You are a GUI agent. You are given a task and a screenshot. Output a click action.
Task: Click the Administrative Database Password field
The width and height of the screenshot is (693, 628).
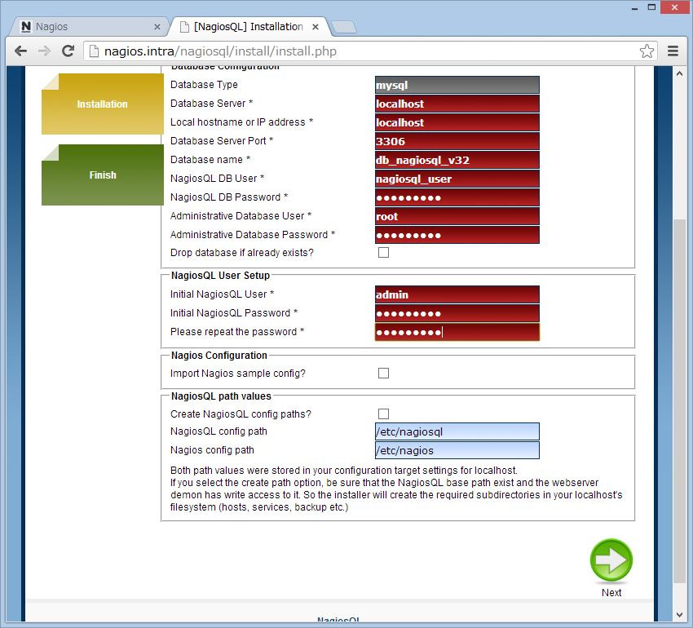457,235
